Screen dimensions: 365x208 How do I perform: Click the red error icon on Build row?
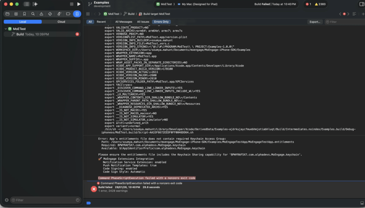pyautogui.click(x=77, y=34)
